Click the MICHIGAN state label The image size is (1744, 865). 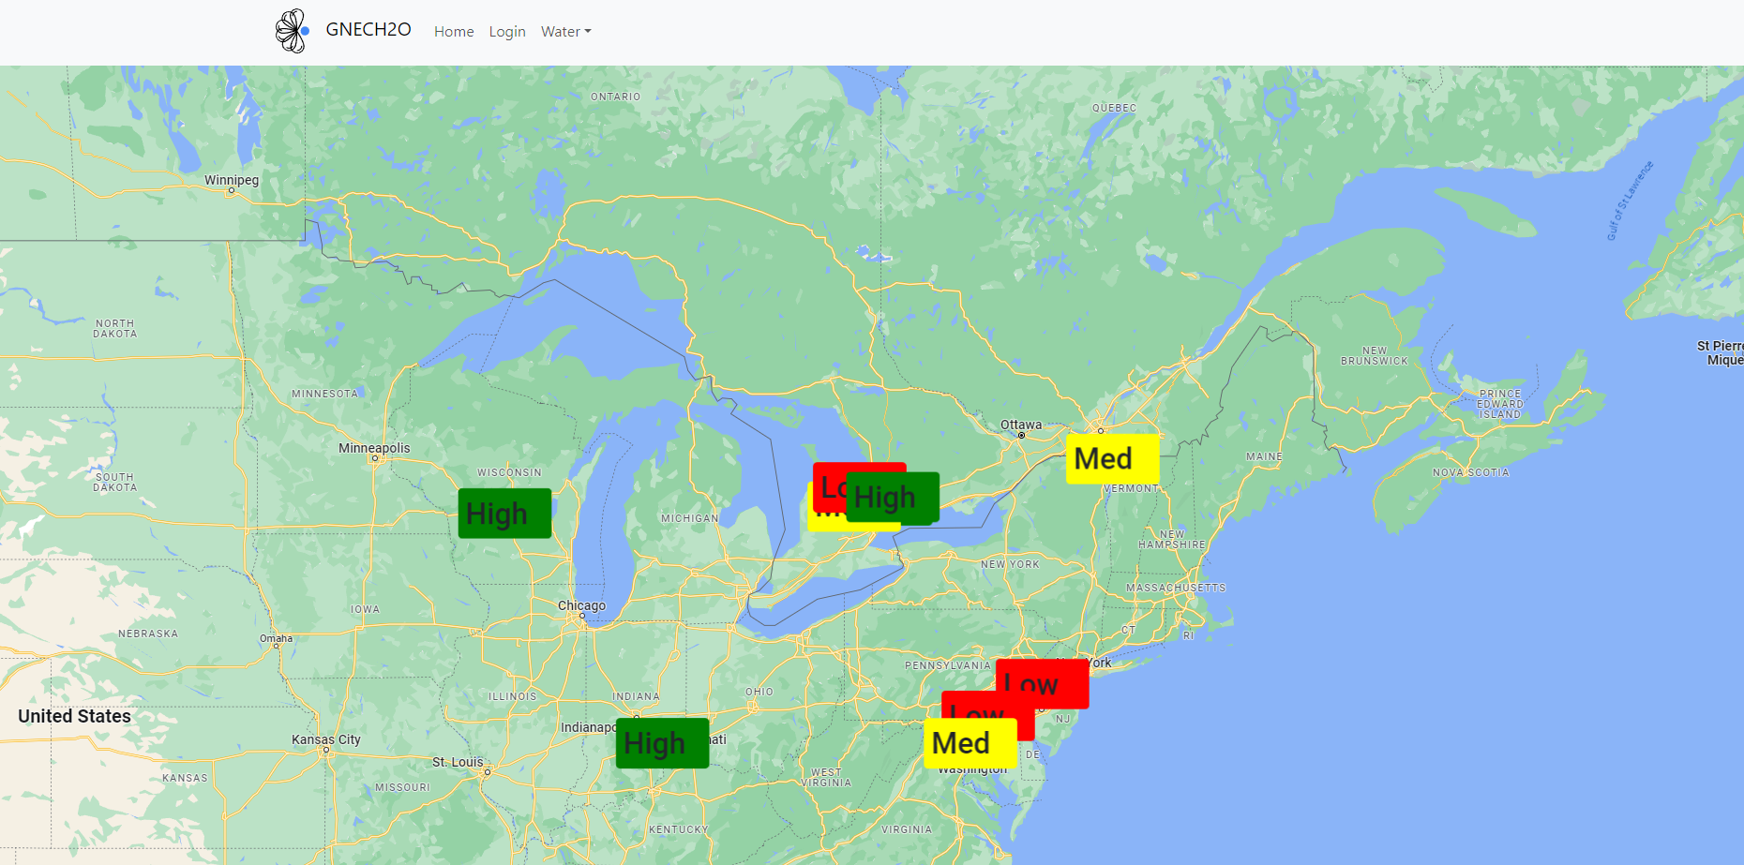[x=690, y=518]
